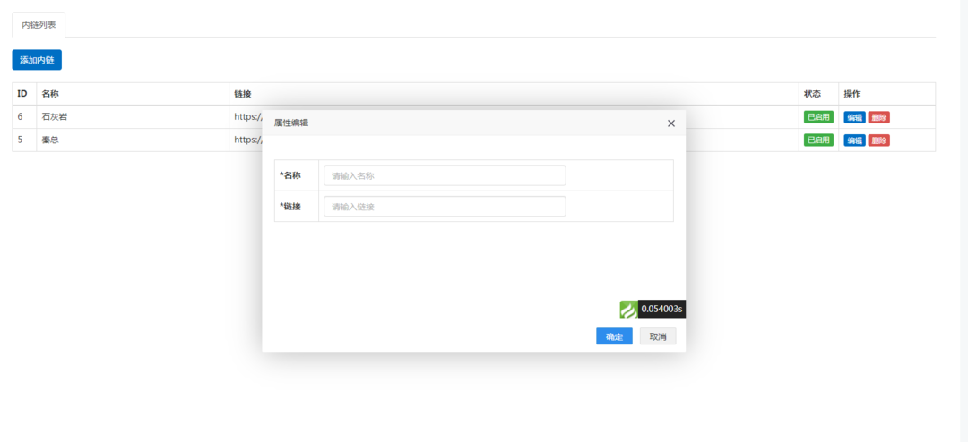The height and width of the screenshot is (442, 968).
Task: Focus the 链接 input field
Action: 445,207
